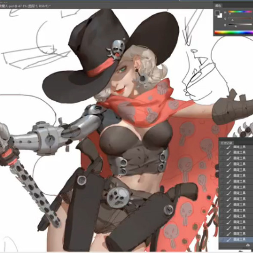Click brush icon of second-to-last history state

229,234
